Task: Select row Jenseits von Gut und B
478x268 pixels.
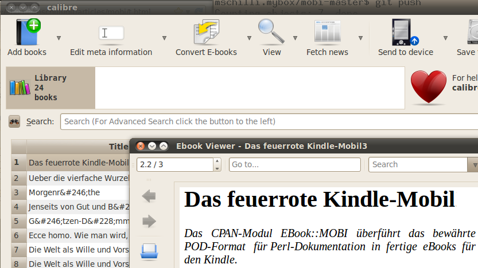Action: 78,207
